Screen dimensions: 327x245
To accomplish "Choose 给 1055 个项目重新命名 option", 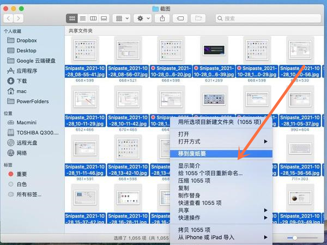I will click(x=210, y=173).
